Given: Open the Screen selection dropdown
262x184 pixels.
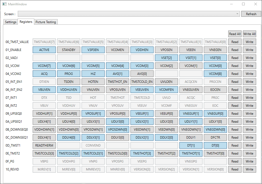Looking at the screenshot, I should 238,14.
